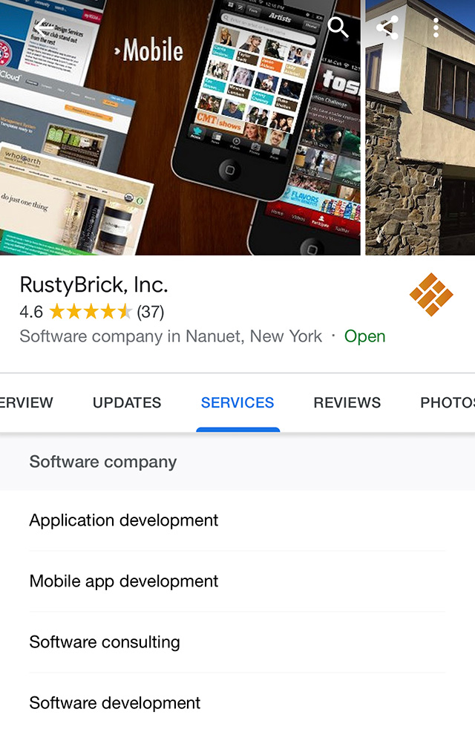
Task: Switch to the Reviews tab
Action: tap(347, 402)
